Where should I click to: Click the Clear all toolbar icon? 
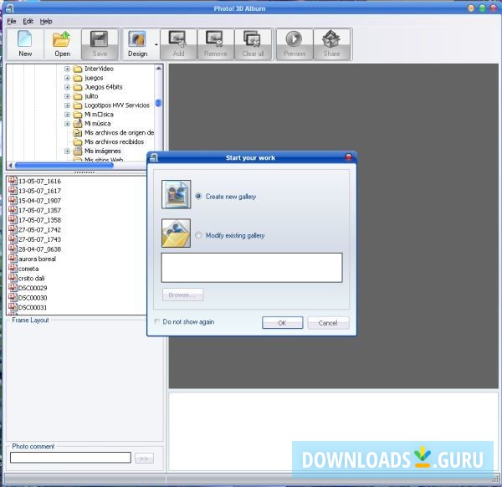point(253,44)
